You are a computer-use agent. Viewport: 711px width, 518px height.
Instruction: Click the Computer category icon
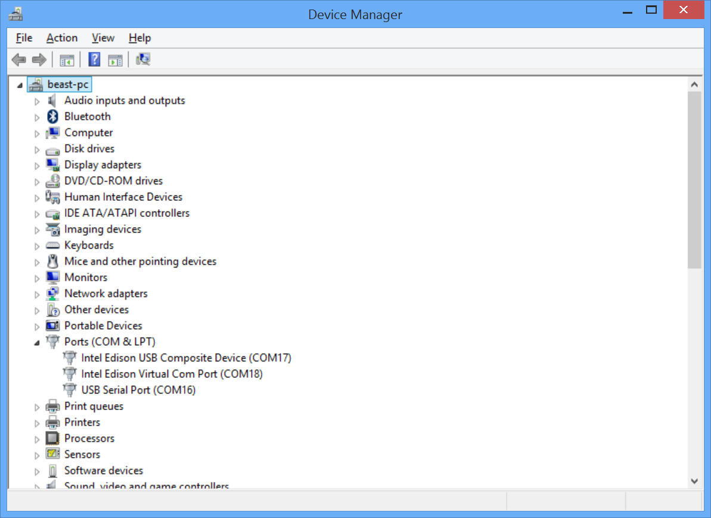pos(52,132)
